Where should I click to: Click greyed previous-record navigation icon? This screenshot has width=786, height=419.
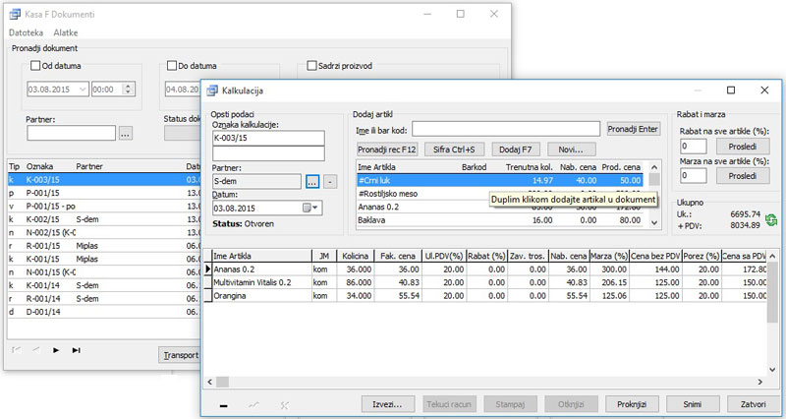[x=36, y=350]
